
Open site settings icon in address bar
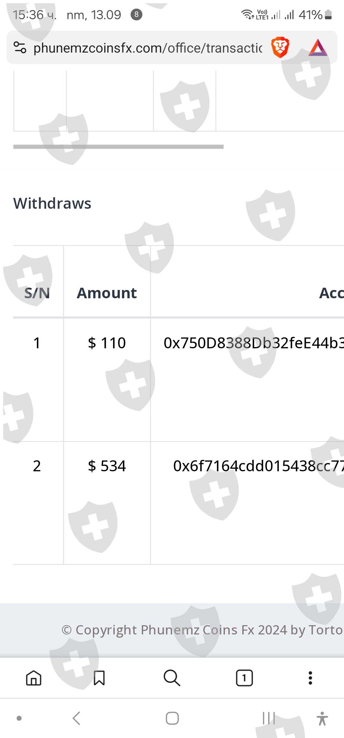coord(20,48)
